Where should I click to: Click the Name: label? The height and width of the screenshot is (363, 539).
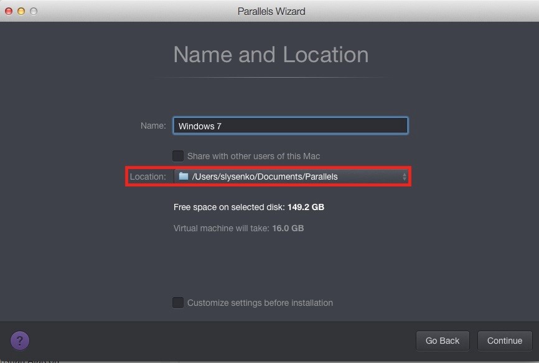coord(153,126)
